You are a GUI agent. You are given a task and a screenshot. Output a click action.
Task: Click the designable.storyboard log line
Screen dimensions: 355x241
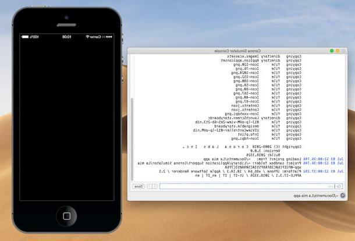coord(258,126)
